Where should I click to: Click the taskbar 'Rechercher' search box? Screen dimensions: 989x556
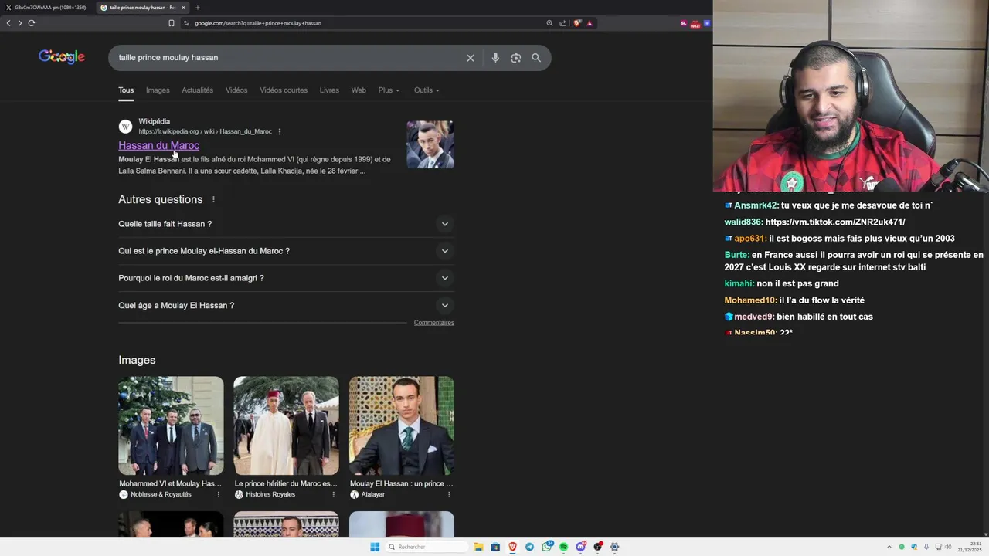coord(427,547)
